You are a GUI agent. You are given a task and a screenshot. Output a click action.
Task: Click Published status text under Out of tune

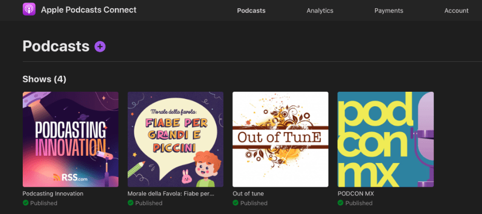pyautogui.click(x=254, y=203)
